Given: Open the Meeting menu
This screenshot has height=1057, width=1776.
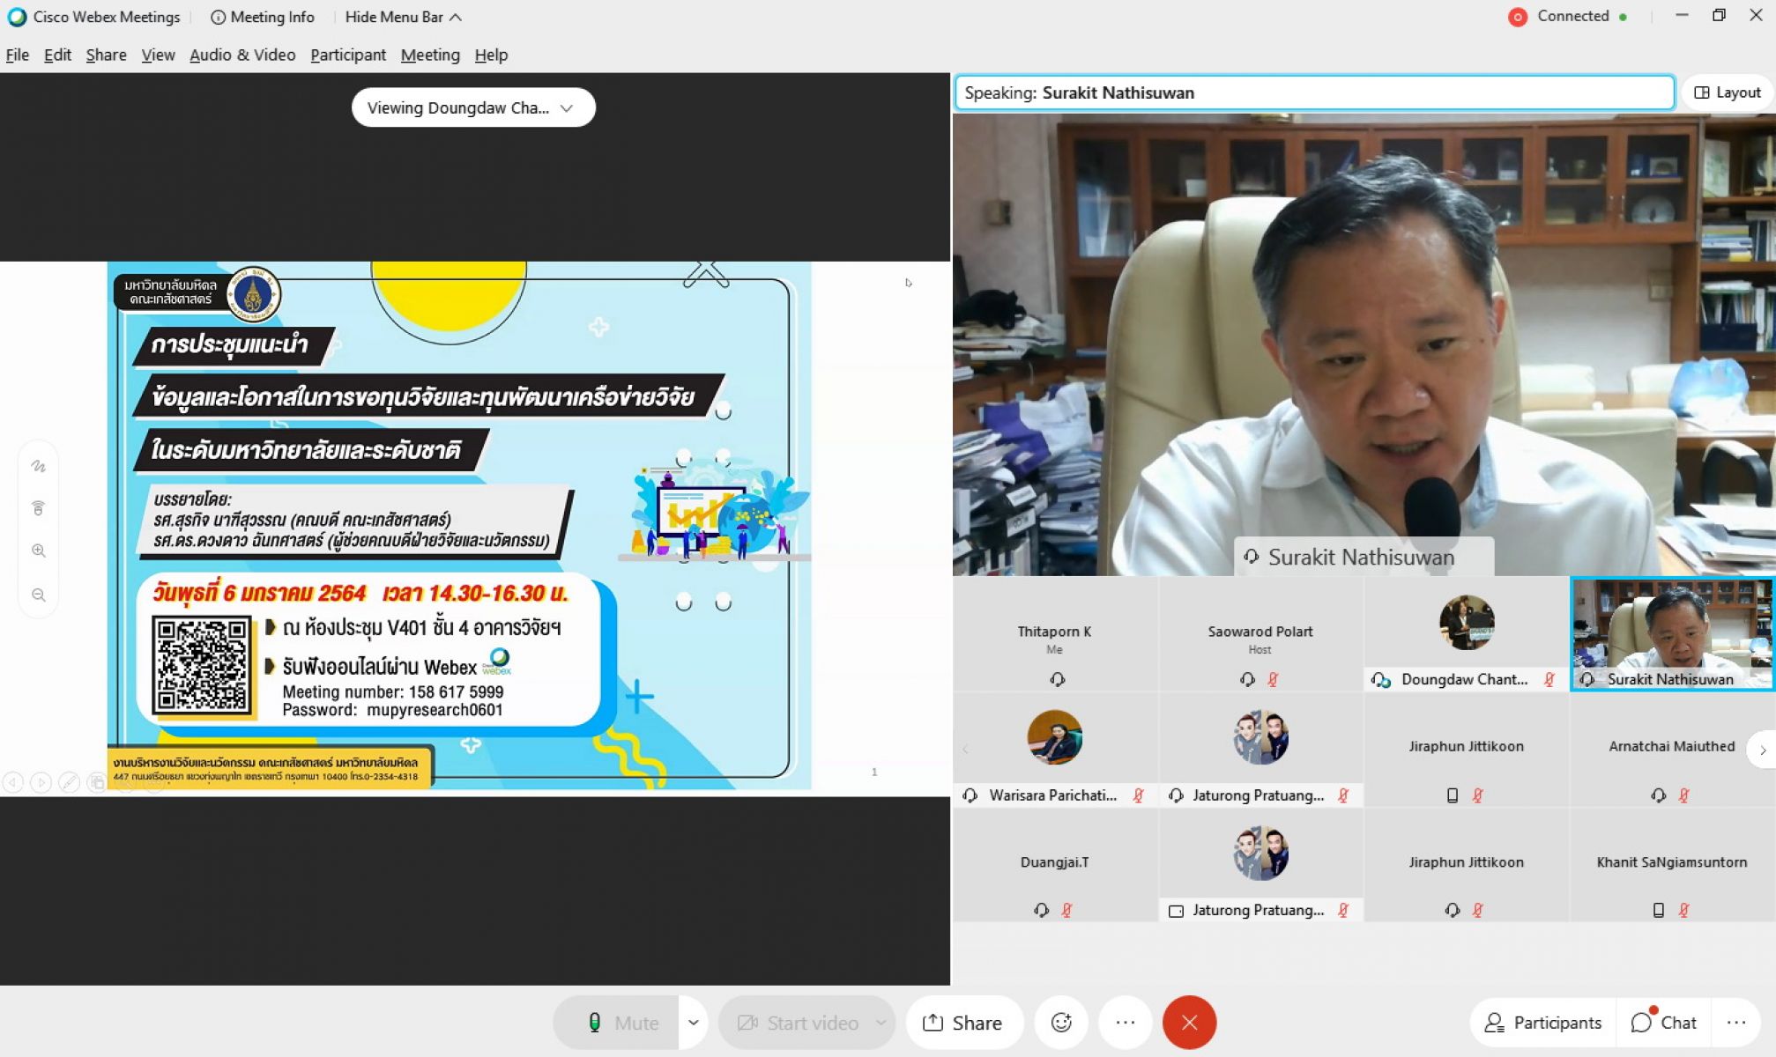Looking at the screenshot, I should [x=430, y=55].
